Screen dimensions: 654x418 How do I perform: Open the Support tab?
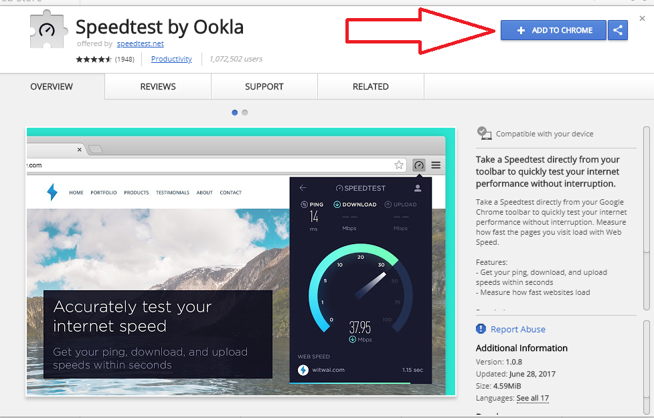click(x=264, y=87)
